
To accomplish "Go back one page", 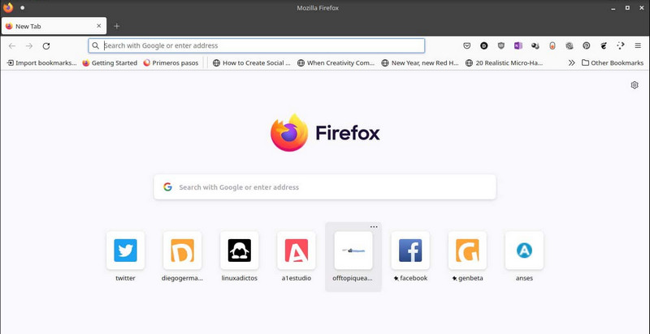I will pyautogui.click(x=12, y=46).
